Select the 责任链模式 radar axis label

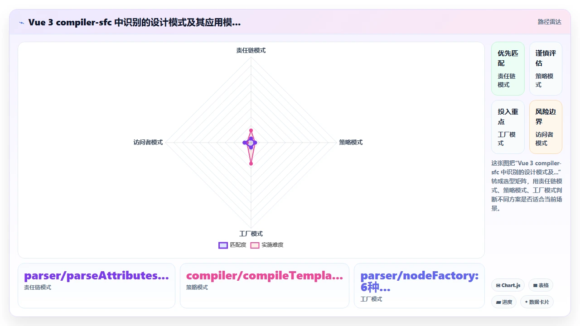point(251,50)
